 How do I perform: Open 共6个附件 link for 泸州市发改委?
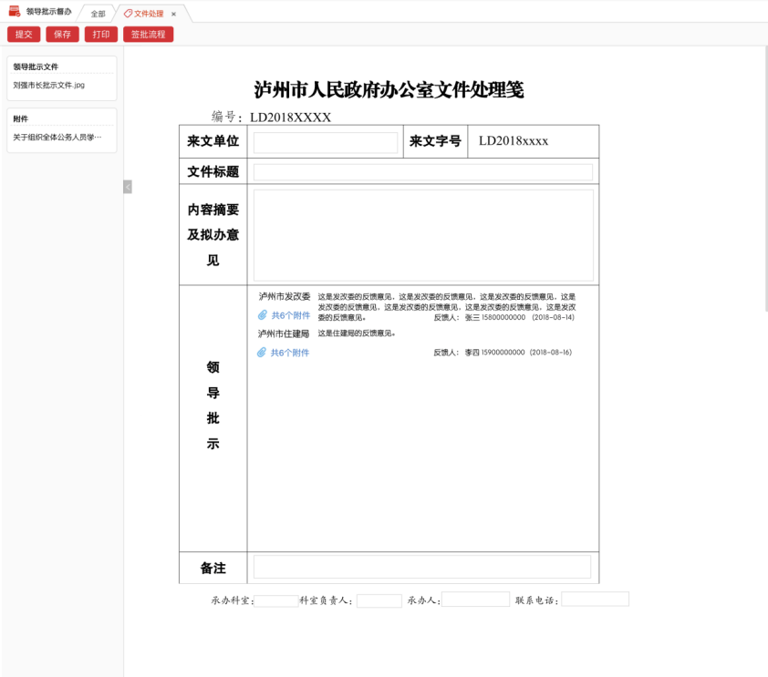[x=291, y=315]
